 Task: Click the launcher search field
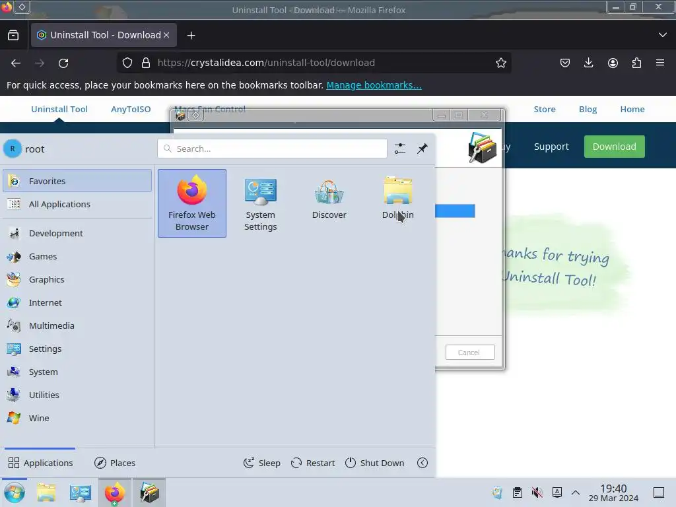(272, 149)
